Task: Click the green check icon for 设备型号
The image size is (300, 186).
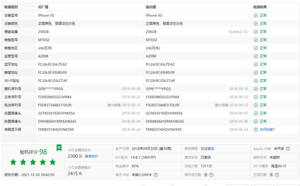Action: 256,16
